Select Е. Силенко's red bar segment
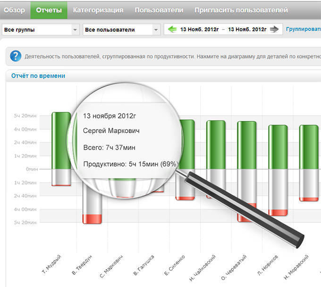This screenshot has width=321, height=287. tap(185, 198)
